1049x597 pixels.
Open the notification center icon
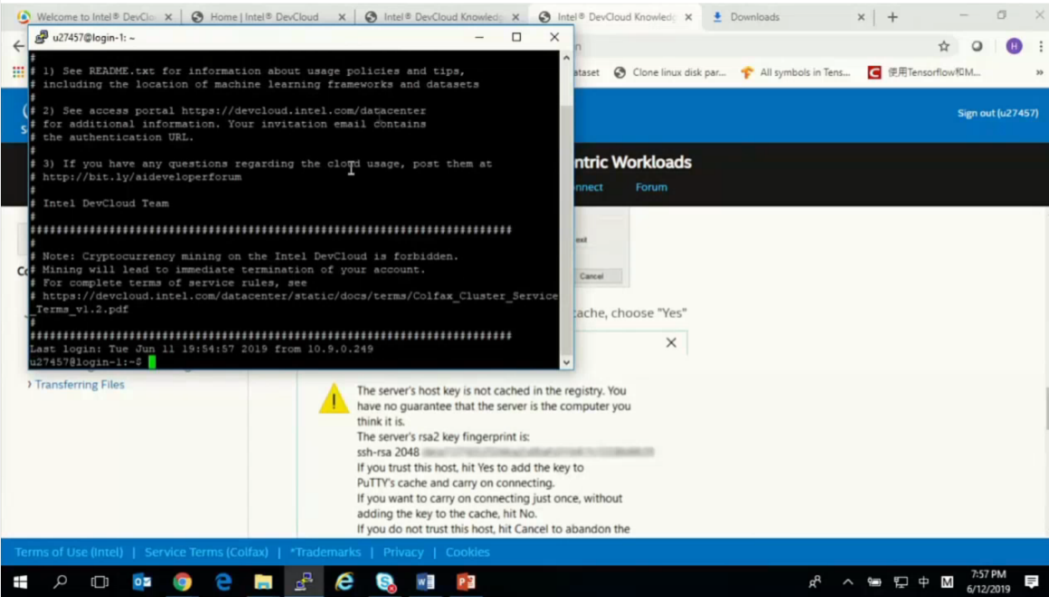1031,582
